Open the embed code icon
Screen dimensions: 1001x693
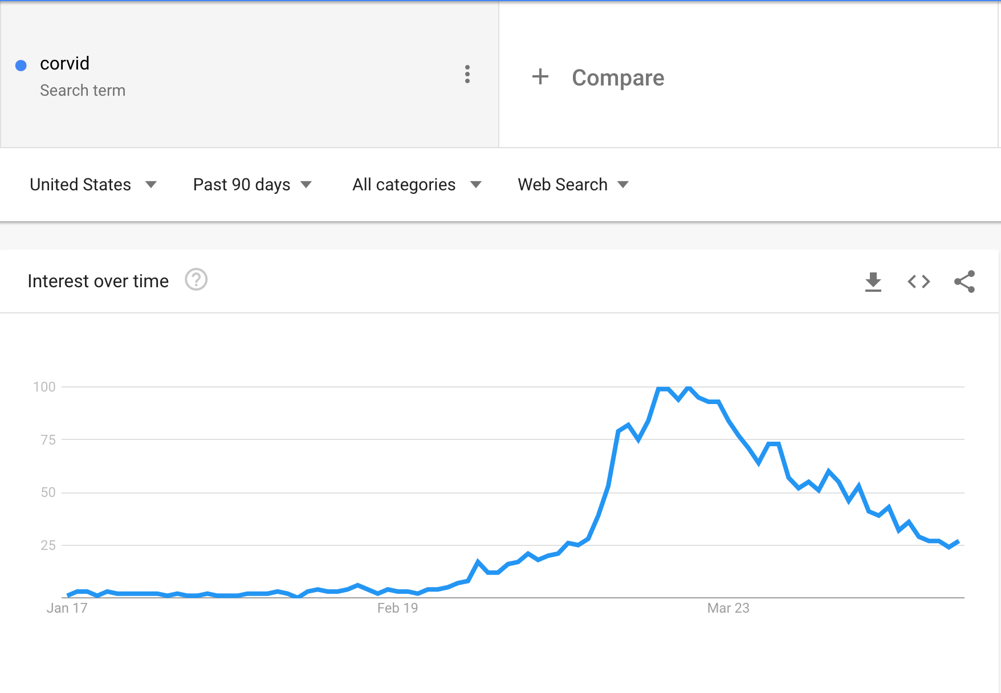pos(918,282)
